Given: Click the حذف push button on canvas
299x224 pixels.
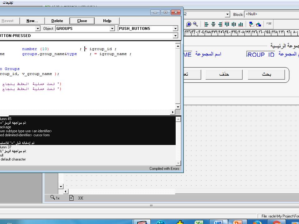Looking at the screenshot, I should (224, 74).
